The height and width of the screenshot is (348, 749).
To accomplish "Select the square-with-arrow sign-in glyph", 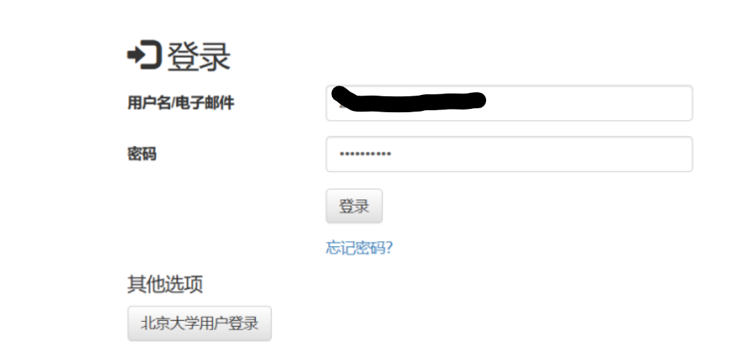I will point(144,55).
